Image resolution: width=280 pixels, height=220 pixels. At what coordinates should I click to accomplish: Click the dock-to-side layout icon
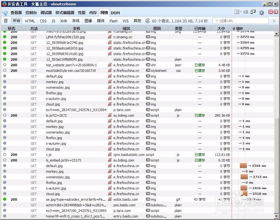click(x=237, y=12)
